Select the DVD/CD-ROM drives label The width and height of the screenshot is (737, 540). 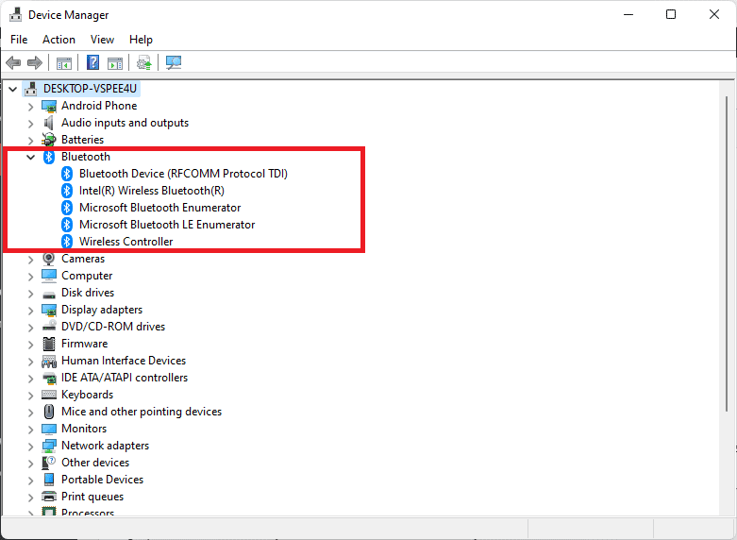[x=113, y=327]
